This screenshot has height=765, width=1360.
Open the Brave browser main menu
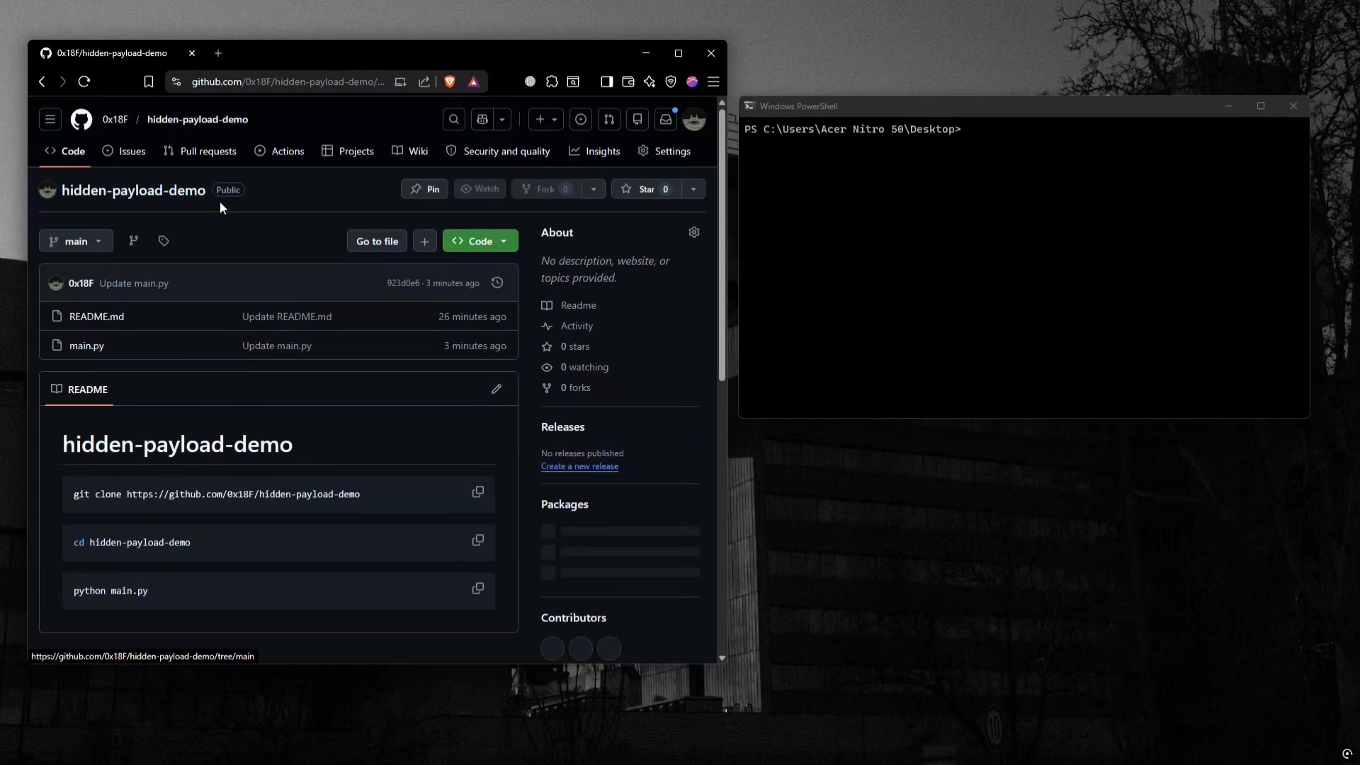coord(713,81)
